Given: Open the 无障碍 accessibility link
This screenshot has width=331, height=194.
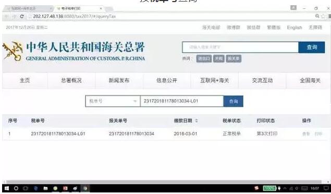Looking at the screenshot, I should pyautogui.click(x=315, y=28).
